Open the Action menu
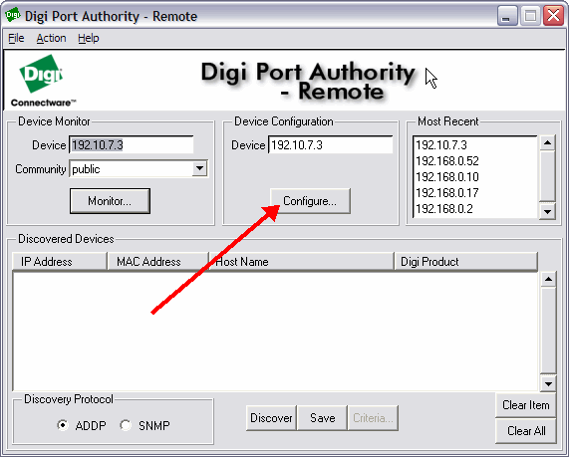This screenshot has height=457, width=569. point(51,38)
